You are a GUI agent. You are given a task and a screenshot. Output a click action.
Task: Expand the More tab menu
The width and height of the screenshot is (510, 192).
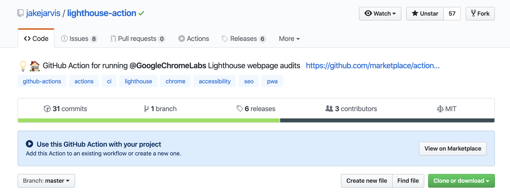coord(289,39)
